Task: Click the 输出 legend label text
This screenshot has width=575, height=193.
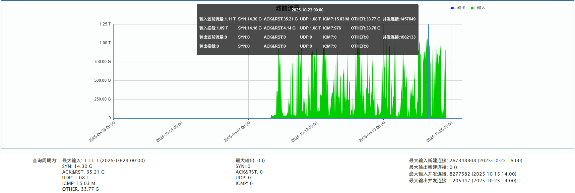Action: [461, 8]
